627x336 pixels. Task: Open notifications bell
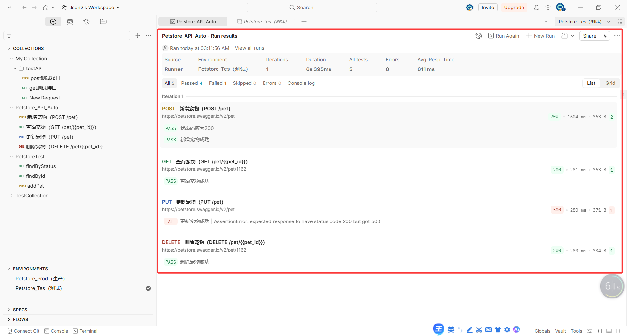click(537, 8)
